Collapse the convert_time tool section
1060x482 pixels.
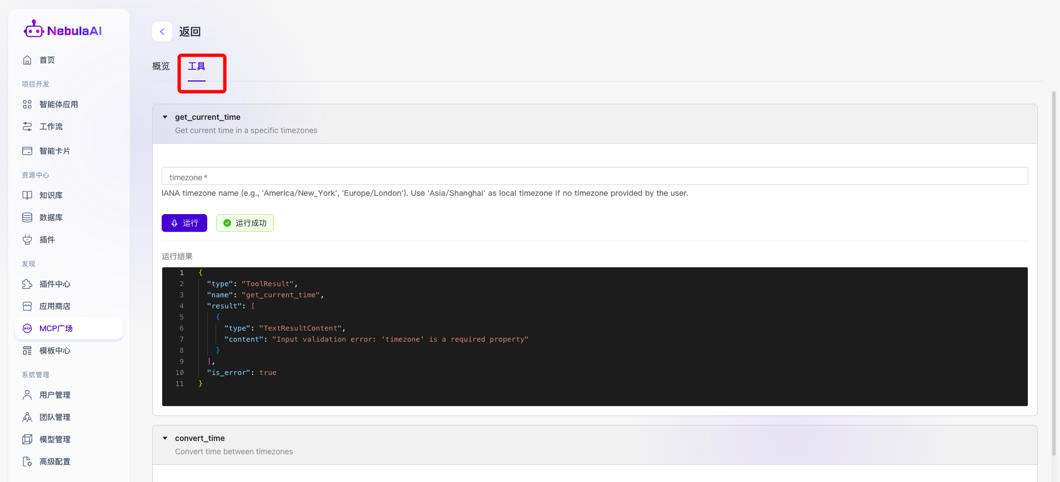coord(165,438)
